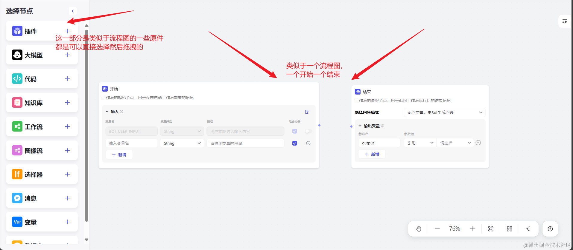Click the 知识库 knowledge base icon
This screenshot has height=250, width=573.
[x=17, y=103]
